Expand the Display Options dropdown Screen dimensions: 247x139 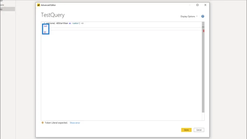pyautogui.click(x=189, y=16)
